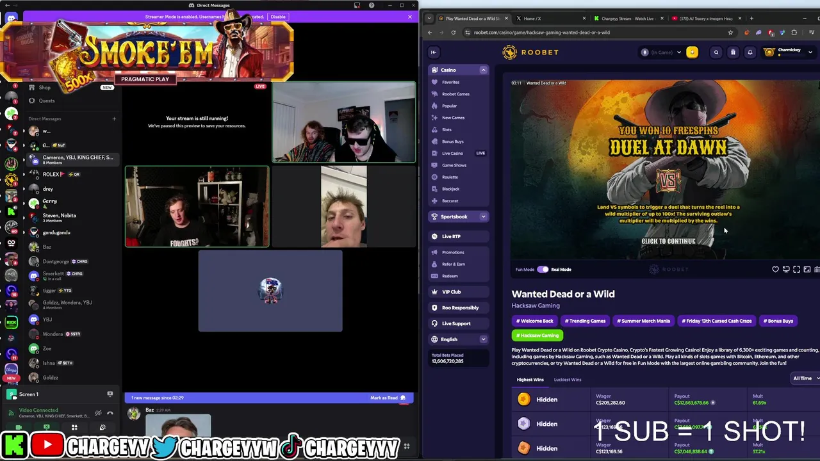Image resolution: width=820 pixels, height=461 pixels.
Task: Open Discord inbox icon in title bar
Action: click(357, 6)
